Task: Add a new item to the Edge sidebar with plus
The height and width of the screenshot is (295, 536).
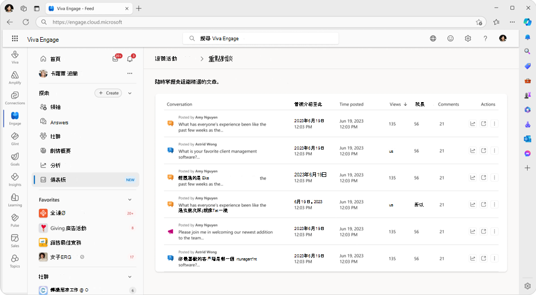Action: tap(527, 168)
